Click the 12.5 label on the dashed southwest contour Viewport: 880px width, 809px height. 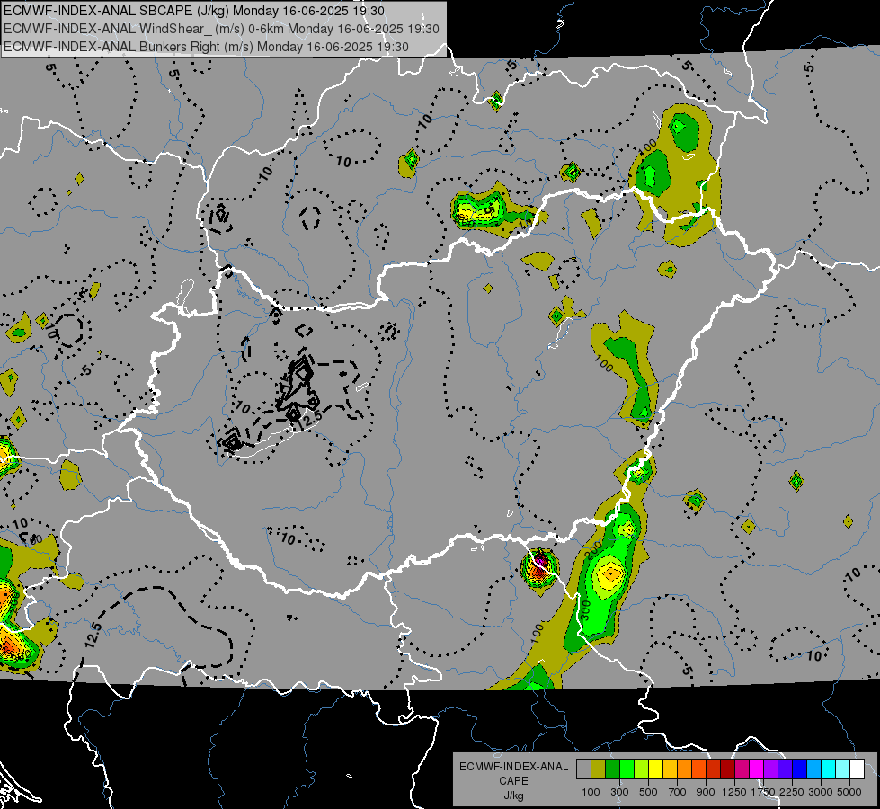coord(93,635)
